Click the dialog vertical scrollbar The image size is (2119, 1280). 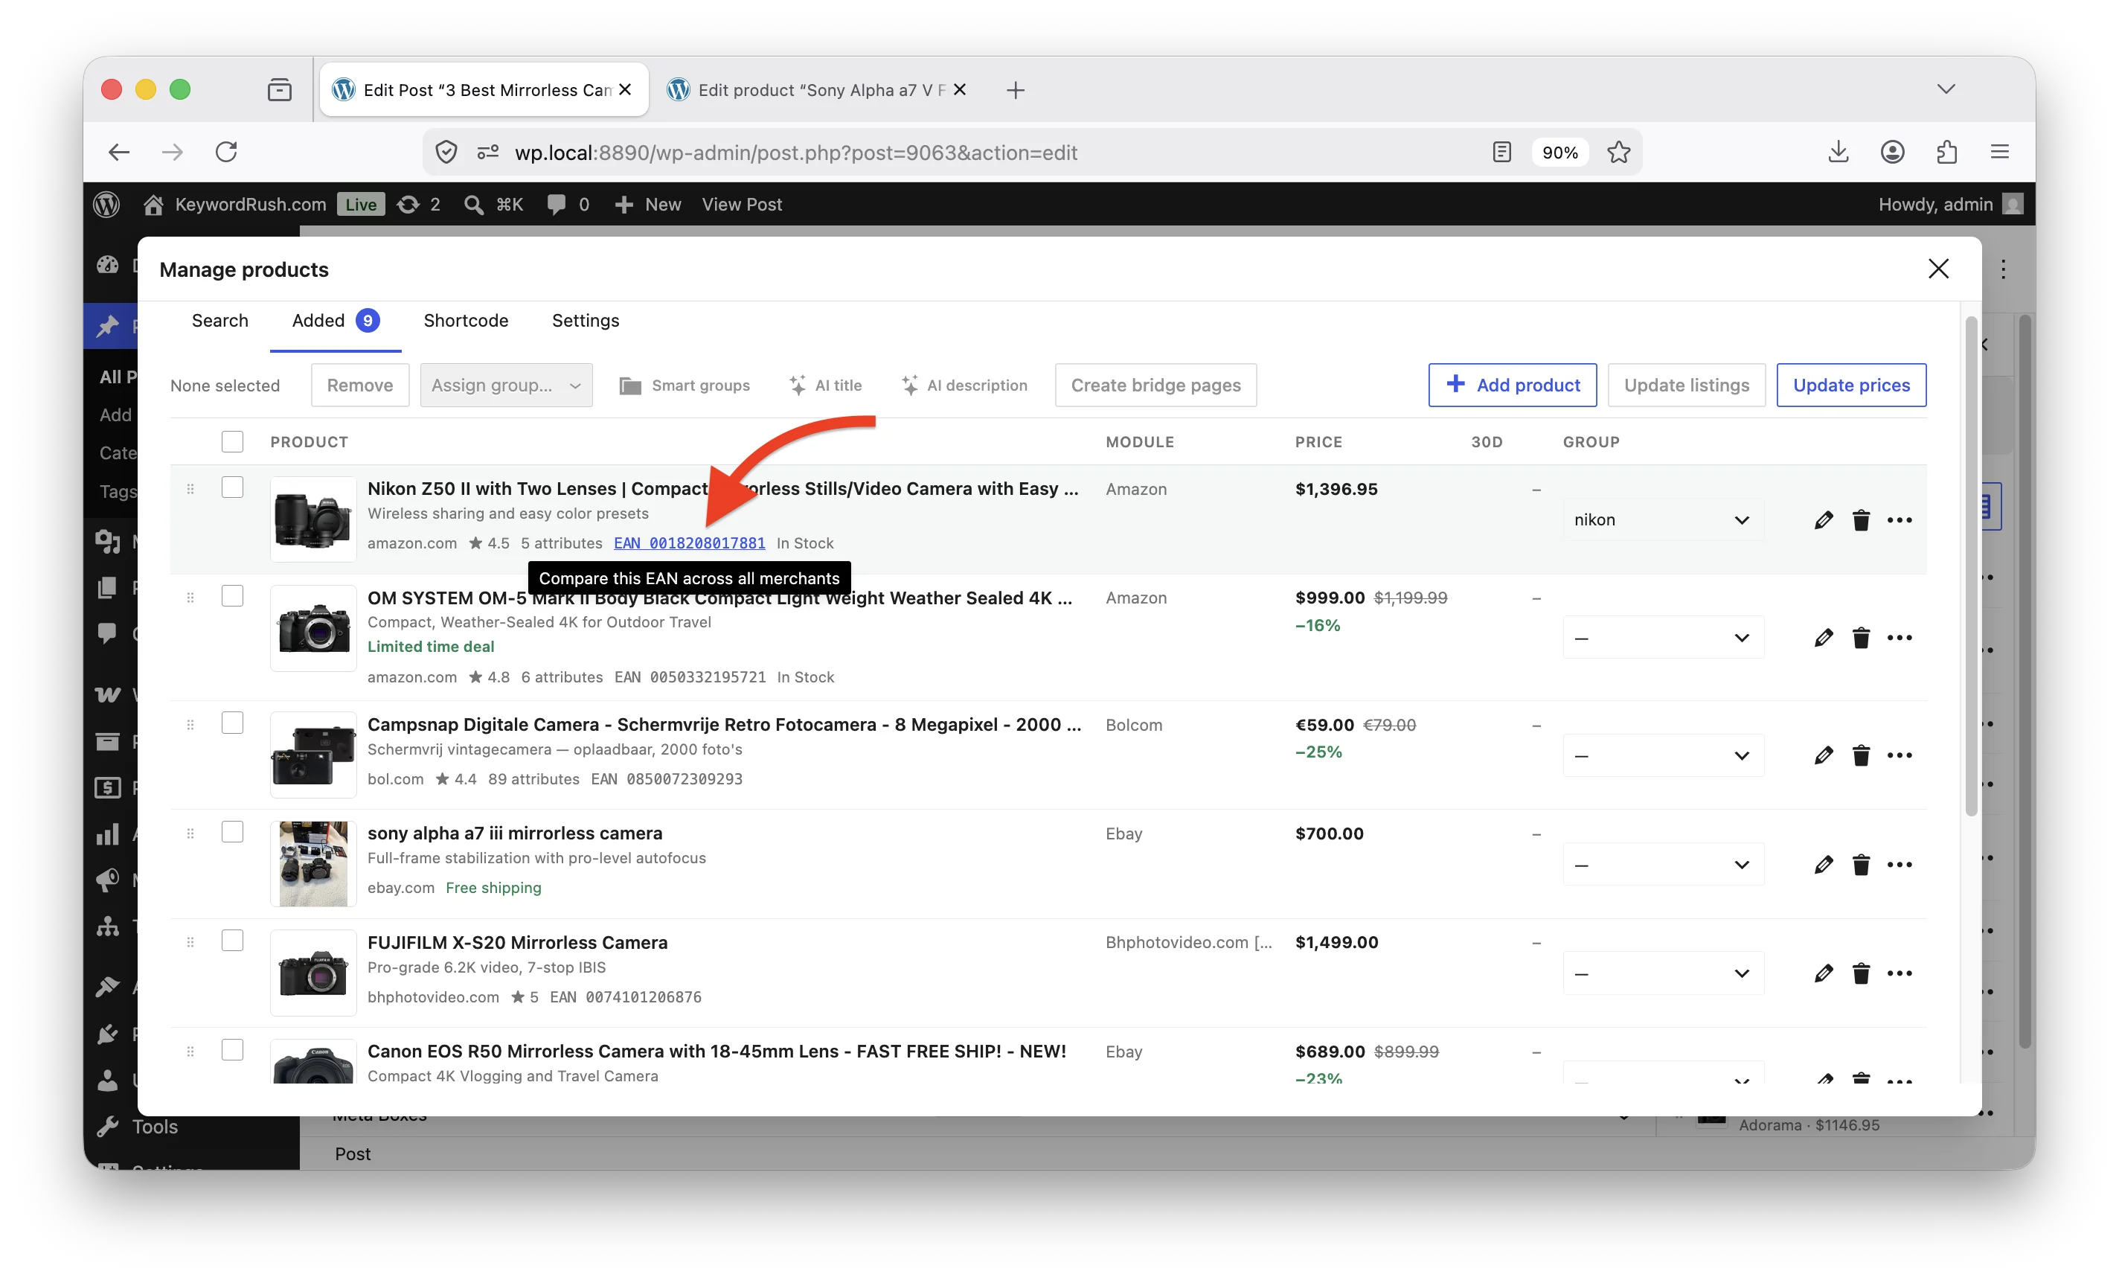click(x=1971, y=568)
